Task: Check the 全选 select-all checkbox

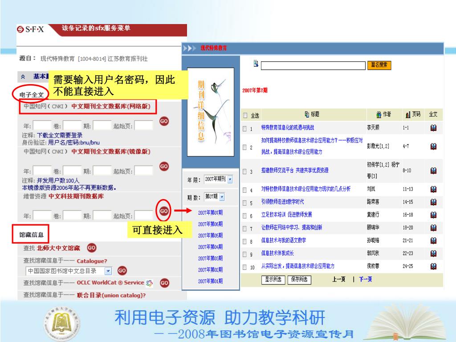Action: point(245,115)
